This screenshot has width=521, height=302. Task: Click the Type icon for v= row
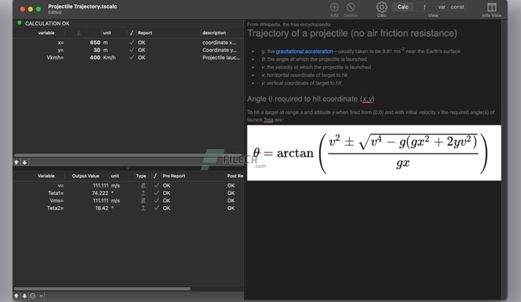coord(143,185)
